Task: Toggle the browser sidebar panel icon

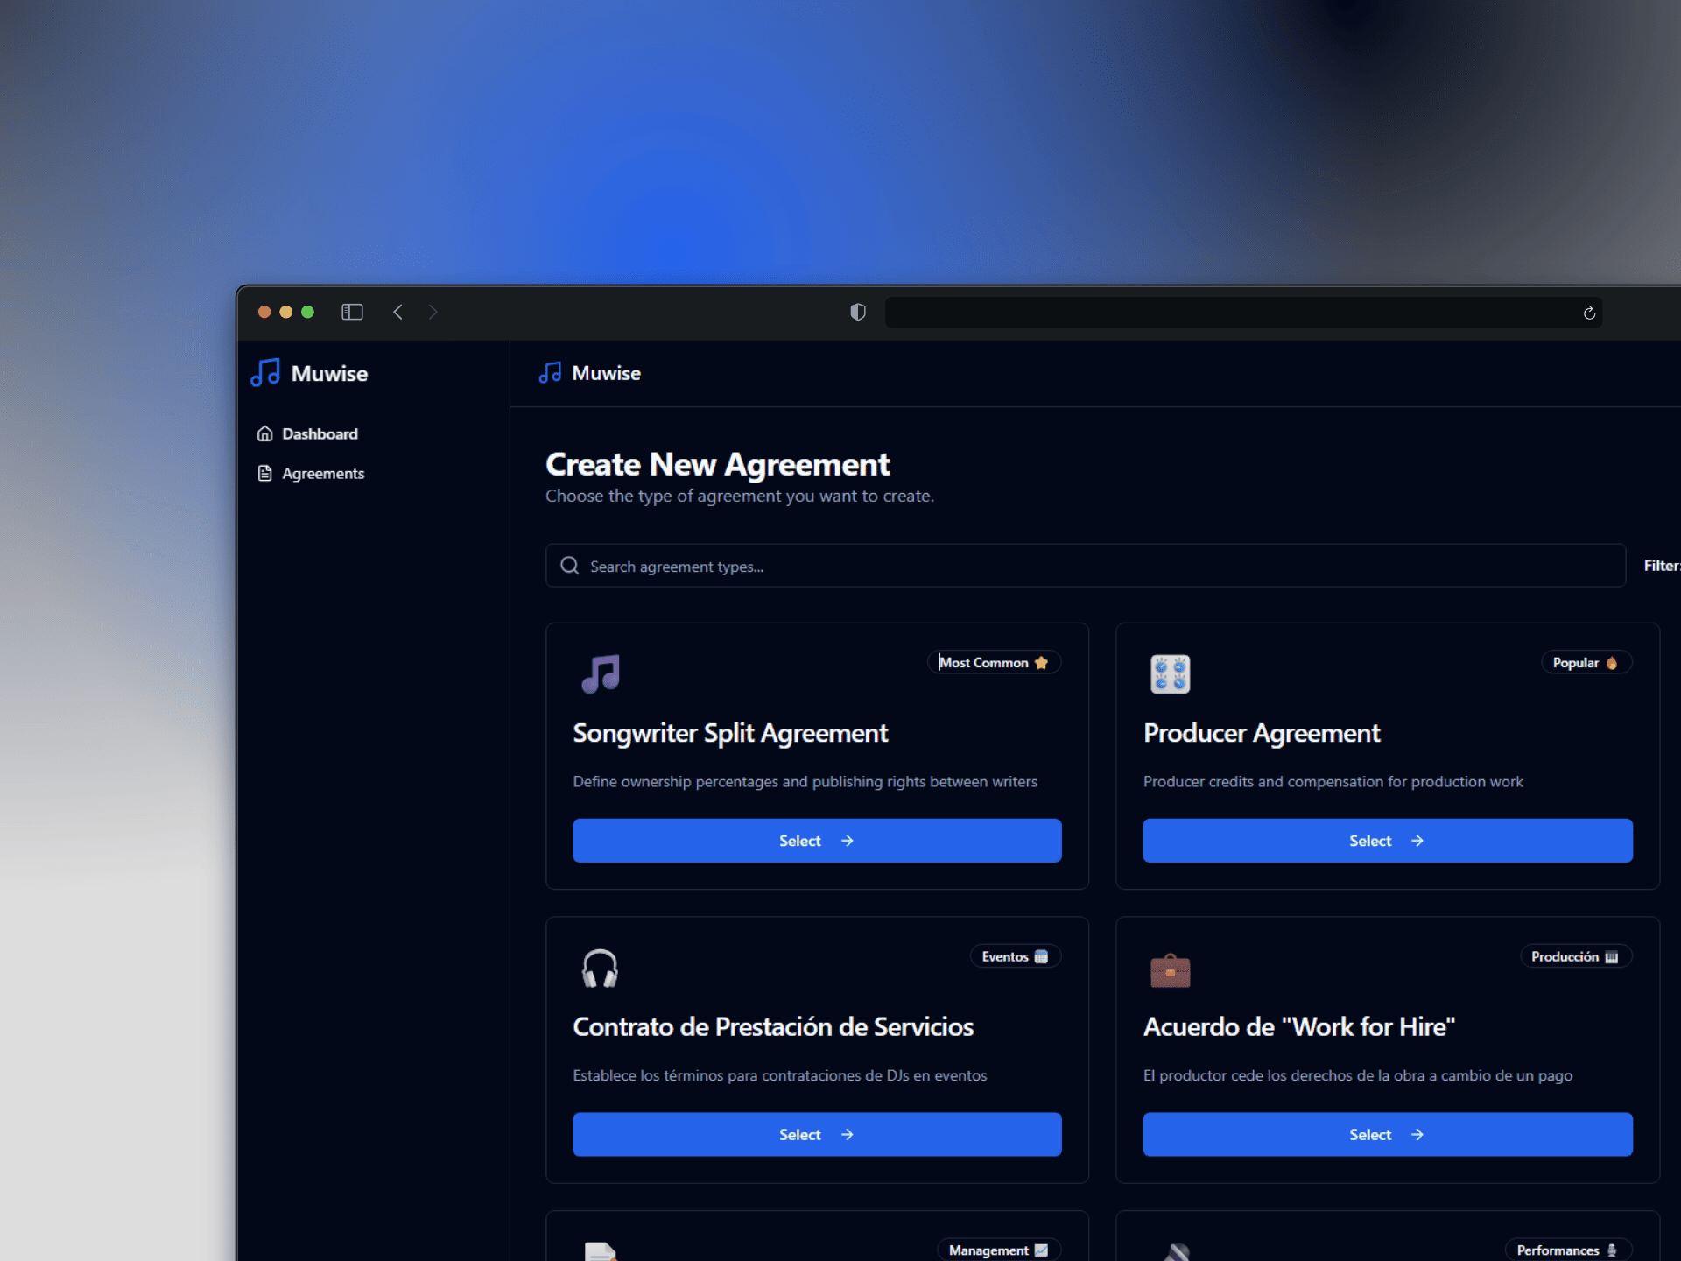Action: [352, 312]
